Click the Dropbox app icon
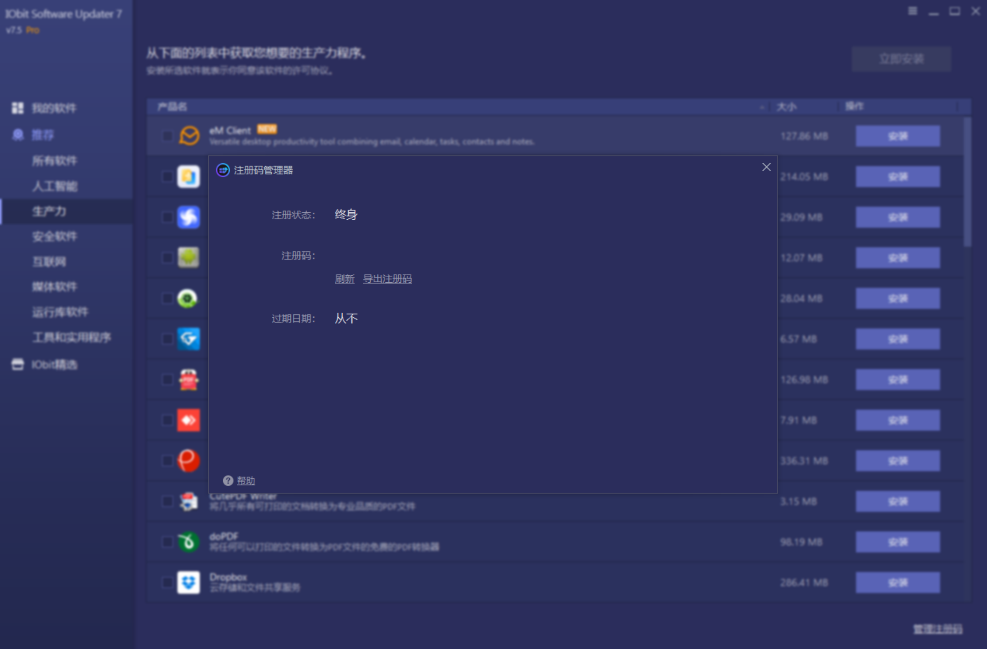Image resolution: width=987 pixels, height=649 pixels. pos(189,583)
